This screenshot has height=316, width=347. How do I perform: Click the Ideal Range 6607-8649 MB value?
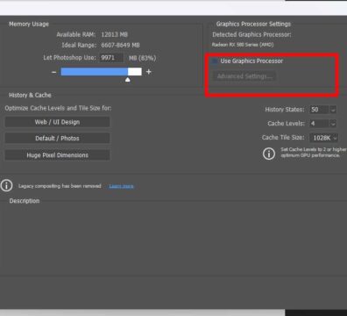(120, 45)
